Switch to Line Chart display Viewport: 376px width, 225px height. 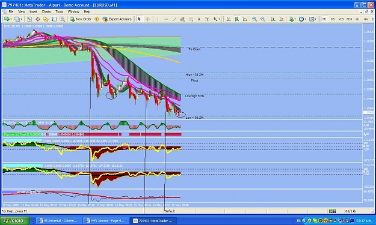click(245, 19)
